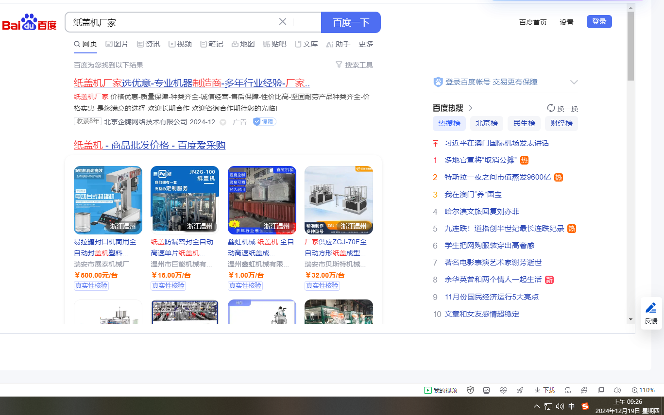
Task: Mute browser sound via the speaker icon
Action: [x=617, y=390]
